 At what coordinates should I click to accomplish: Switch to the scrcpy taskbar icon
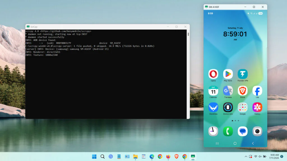pyautogui.click(x=193, y=157)
